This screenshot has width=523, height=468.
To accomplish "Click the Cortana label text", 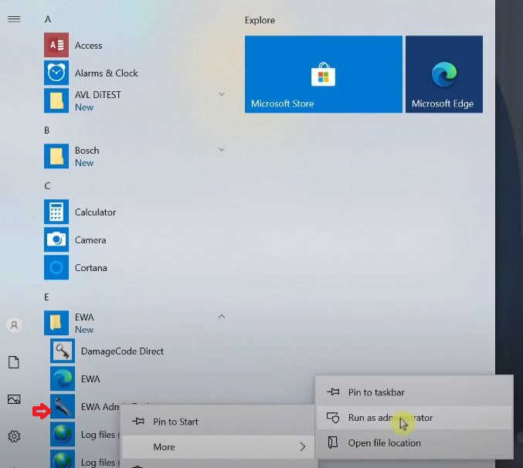I will [x=90, y=268].
